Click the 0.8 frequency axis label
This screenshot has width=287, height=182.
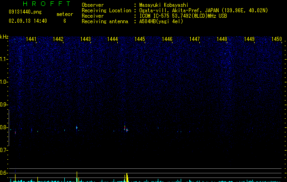click(x=4, y=127)
